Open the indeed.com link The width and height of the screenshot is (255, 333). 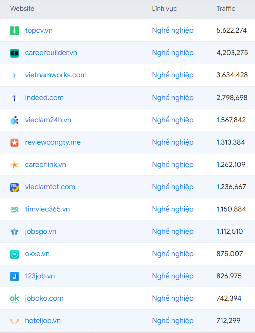tap(44, 97)
